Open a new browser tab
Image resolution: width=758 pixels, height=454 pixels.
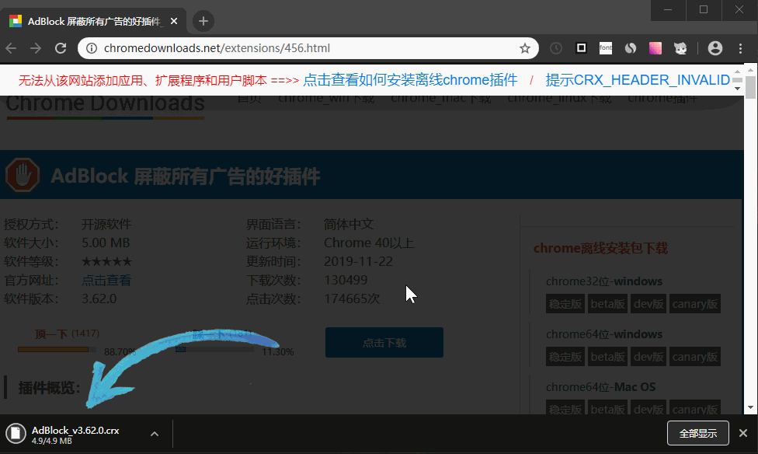click(203, 21)
